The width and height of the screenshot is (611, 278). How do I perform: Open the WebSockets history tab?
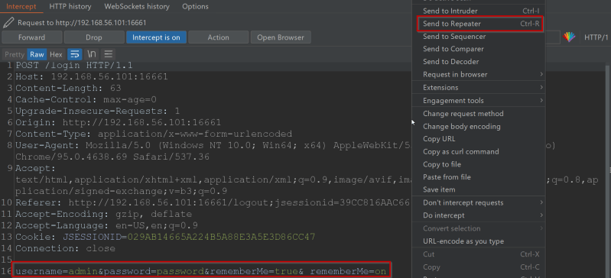coord(137,7)
